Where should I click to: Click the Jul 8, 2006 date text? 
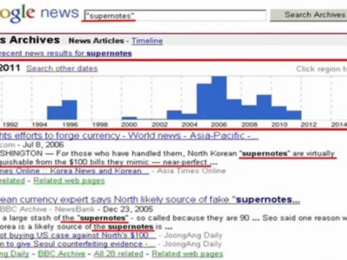click(x=43, y=145)
